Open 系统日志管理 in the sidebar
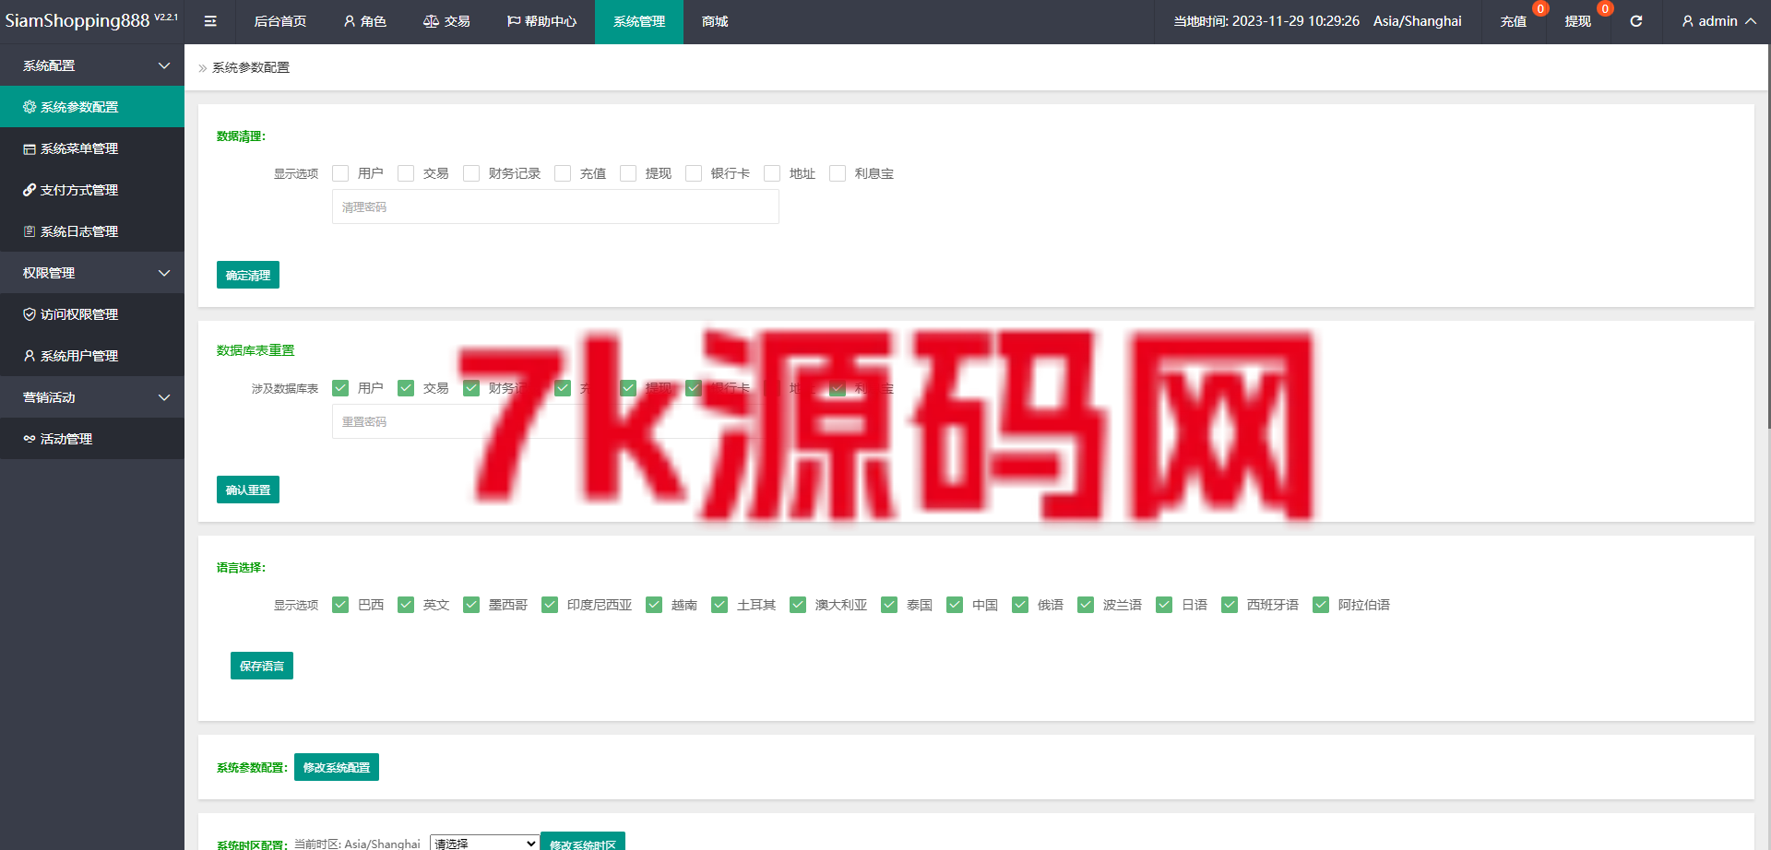The width and height of the screenshot is (1771, 850). coord(92,231)
